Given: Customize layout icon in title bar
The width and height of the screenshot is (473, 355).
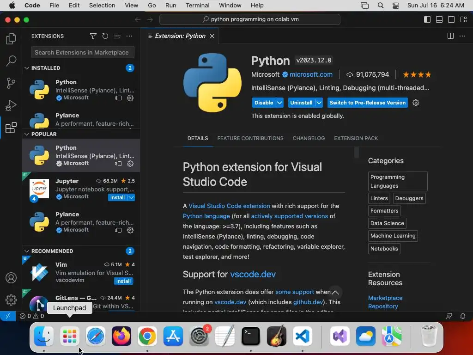Looking at the screenshot, I should tap(464, 19).
